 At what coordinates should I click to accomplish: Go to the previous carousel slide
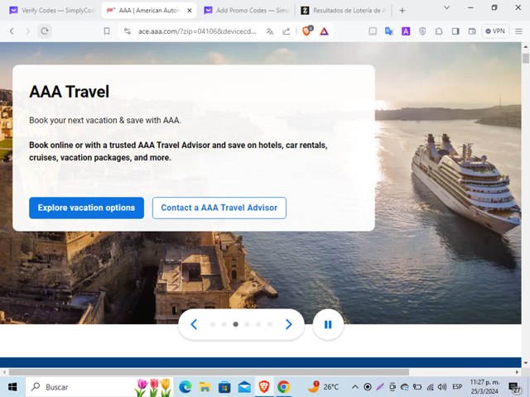[194, 324]
